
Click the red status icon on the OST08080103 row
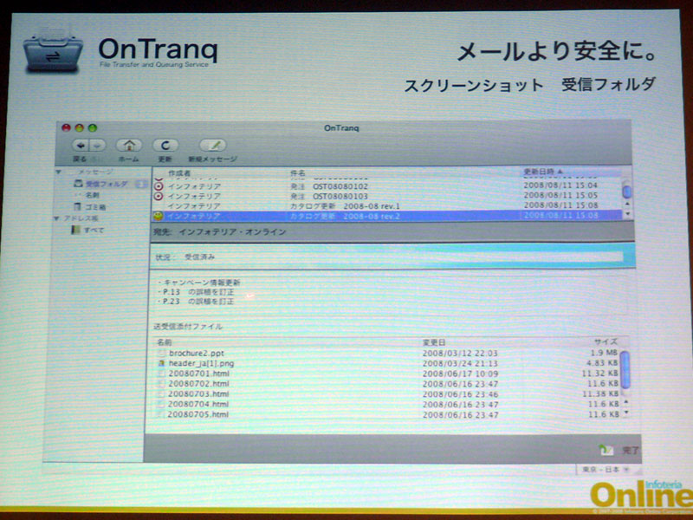point(159,196)
